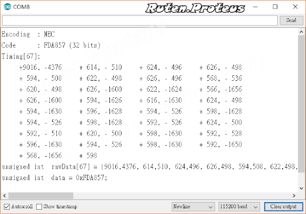Screen dimensions: 306x214
Task: Click the '+ 568, -1656' timing value
Action: (x=40, y=156)
